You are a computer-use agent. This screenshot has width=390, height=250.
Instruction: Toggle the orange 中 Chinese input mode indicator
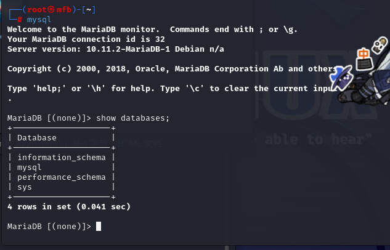(363, 54)
